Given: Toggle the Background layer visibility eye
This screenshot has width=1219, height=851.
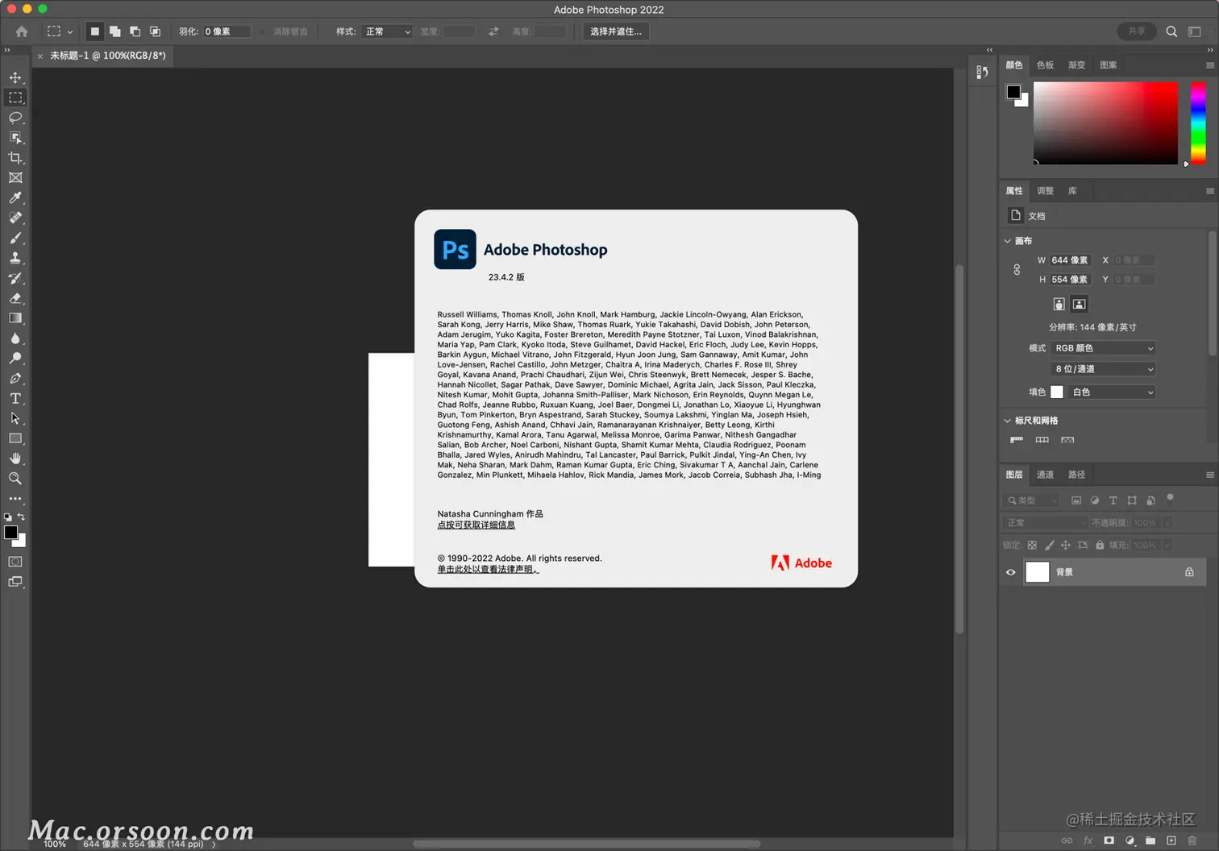Looking at the screenshot, I should [x=1011, y=572].
